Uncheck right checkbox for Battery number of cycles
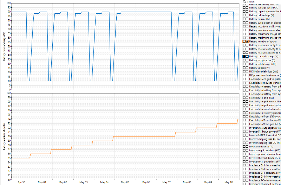Image resolution: width=281 pixels, height=185 pixels. [247, 42]
